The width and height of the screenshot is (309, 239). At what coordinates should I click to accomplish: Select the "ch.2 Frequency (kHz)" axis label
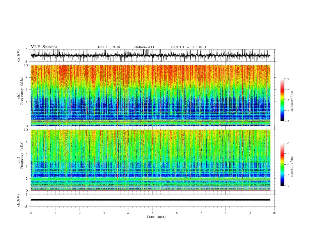[20, 155]
